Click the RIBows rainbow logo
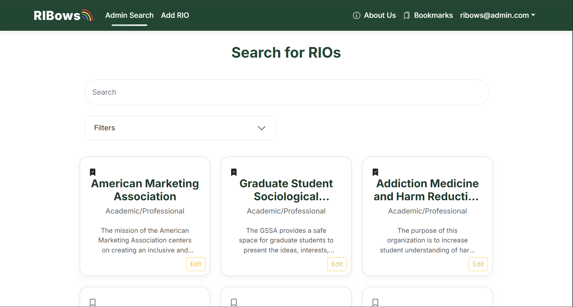This screenshot has height=307, width=573. tap(64, 15)
